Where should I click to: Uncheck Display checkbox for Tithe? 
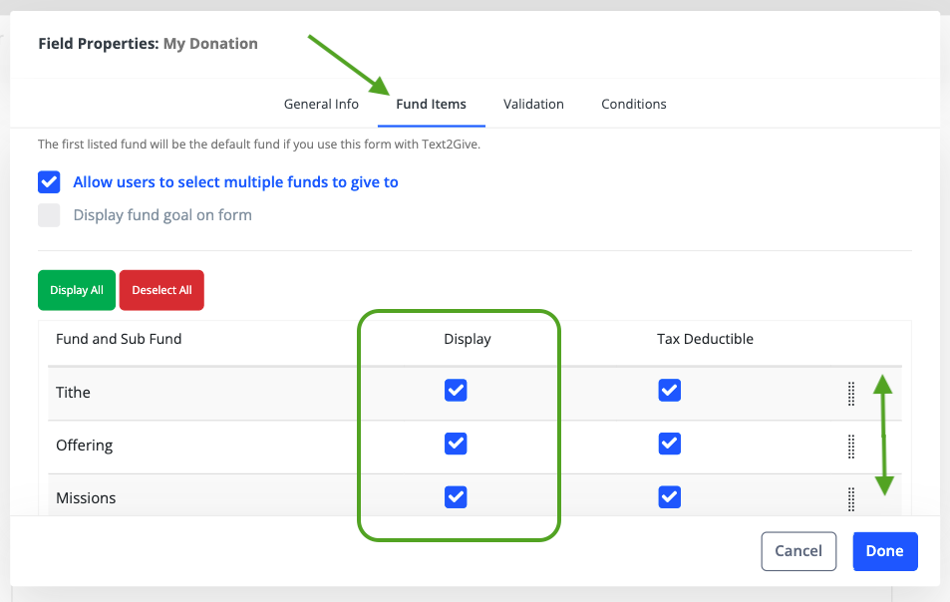(456, 391)
